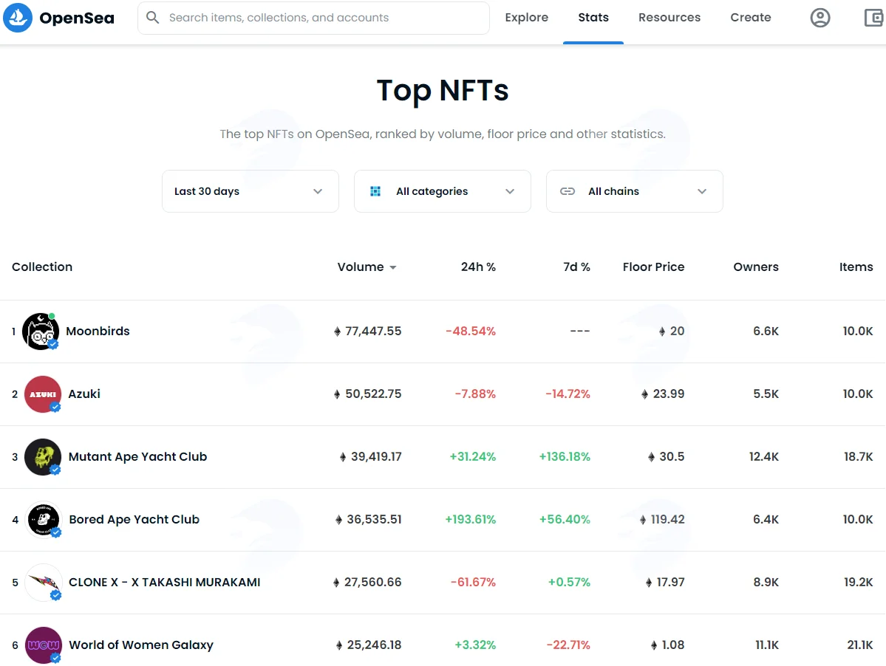The height and width of the screenshot is (666, 886).
Task: Click Azuki floor price 23.99
Action: (669, 394)
